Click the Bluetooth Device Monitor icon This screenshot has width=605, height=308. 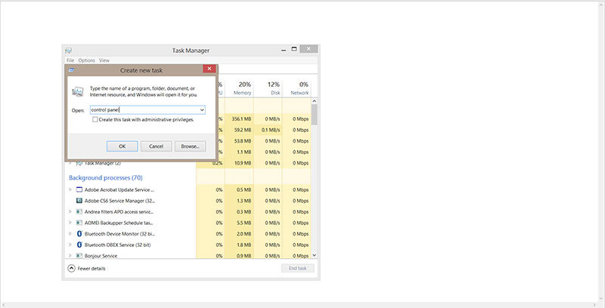tap(79, 234)
